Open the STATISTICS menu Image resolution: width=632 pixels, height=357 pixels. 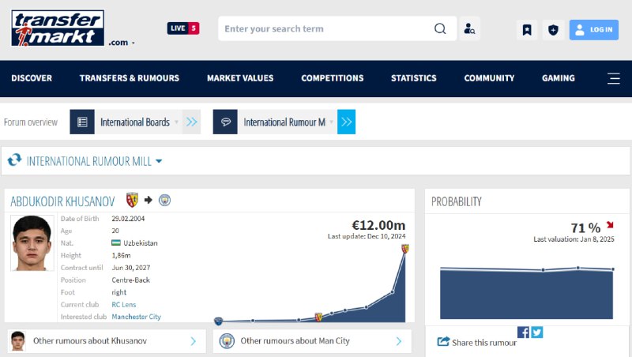point(413,78)
